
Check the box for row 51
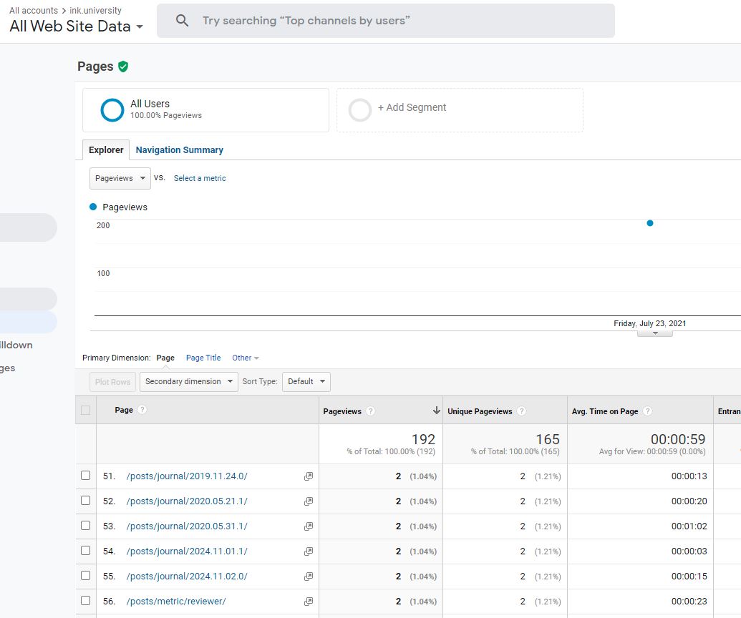pos(86,476)
